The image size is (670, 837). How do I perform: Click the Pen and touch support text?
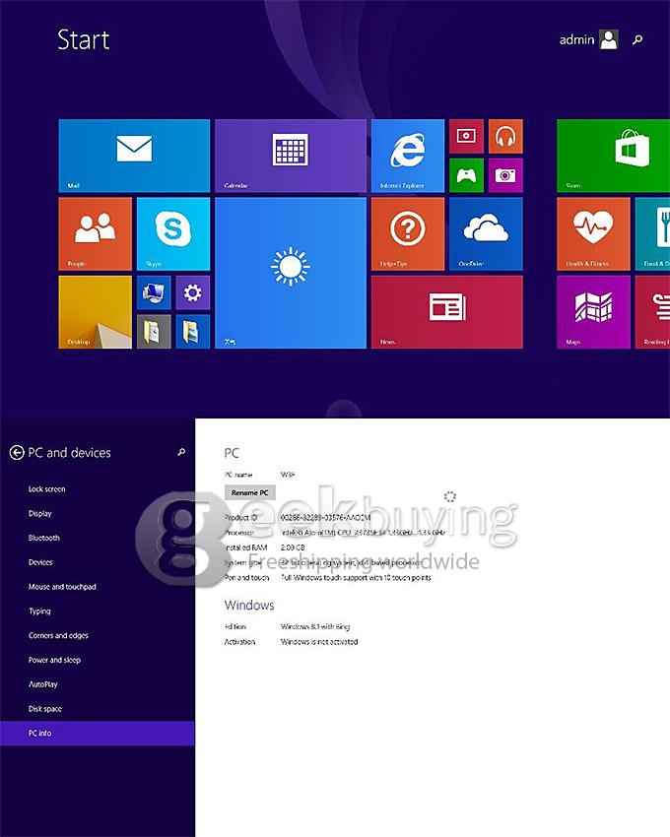pyautogui.click(x=356, y=578)
